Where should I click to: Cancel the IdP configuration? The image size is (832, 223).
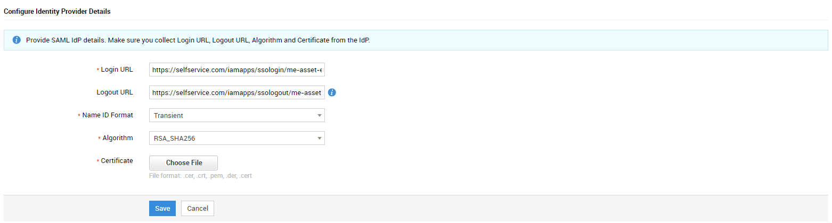coord(198,209)
